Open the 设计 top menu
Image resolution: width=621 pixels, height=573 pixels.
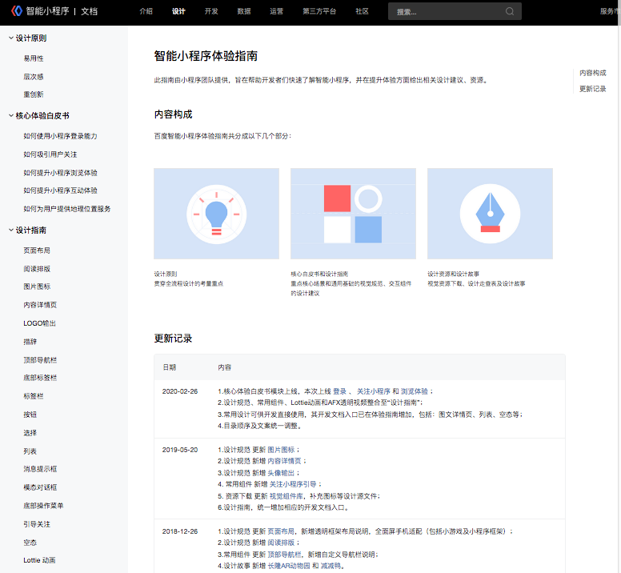point(178,11)
